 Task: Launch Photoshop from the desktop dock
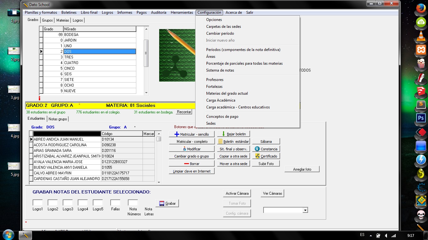pos(421,118)
